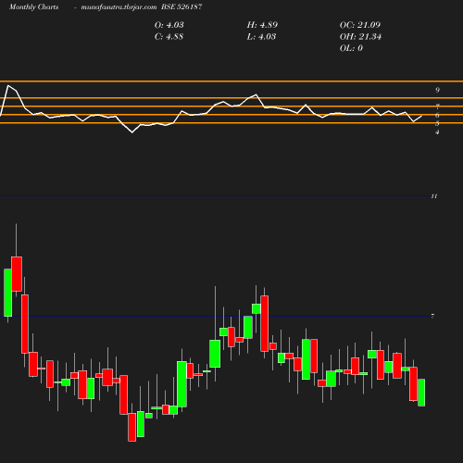The image size is (463, 463).
Task: Click the "OC: 21.09" reading
Action: [360, 25]
